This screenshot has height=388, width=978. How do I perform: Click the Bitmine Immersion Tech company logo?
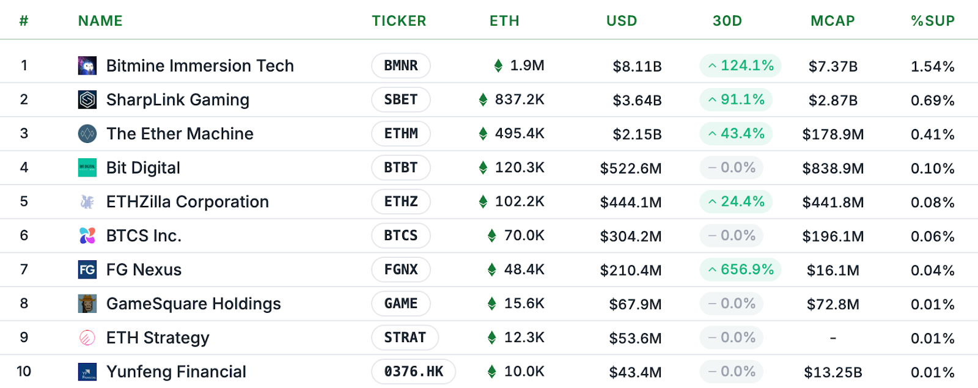pyautogui.click(x=87, y=65)
